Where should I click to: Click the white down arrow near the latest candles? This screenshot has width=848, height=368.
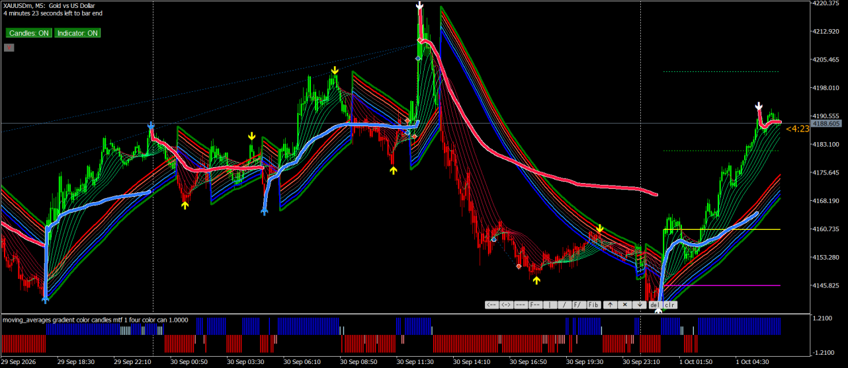point(759,106)
